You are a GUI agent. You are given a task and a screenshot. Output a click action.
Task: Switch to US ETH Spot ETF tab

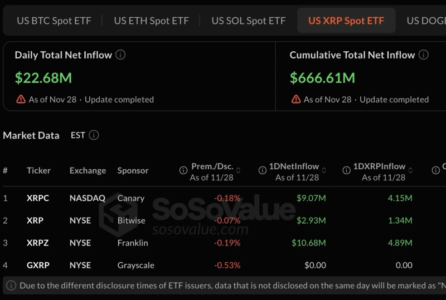click(x=151, y=21)
